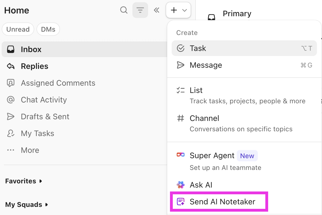Select Channel in the Create menu
Image resolution: width=322 pixels, height=215 pixels.
(204, 118)
